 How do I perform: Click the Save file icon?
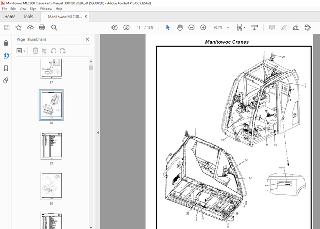(7, 27)
